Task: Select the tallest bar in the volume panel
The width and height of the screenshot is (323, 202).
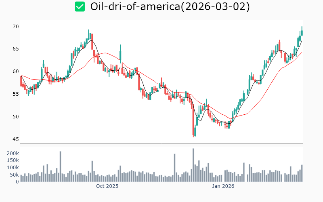Action: [193, 165]
